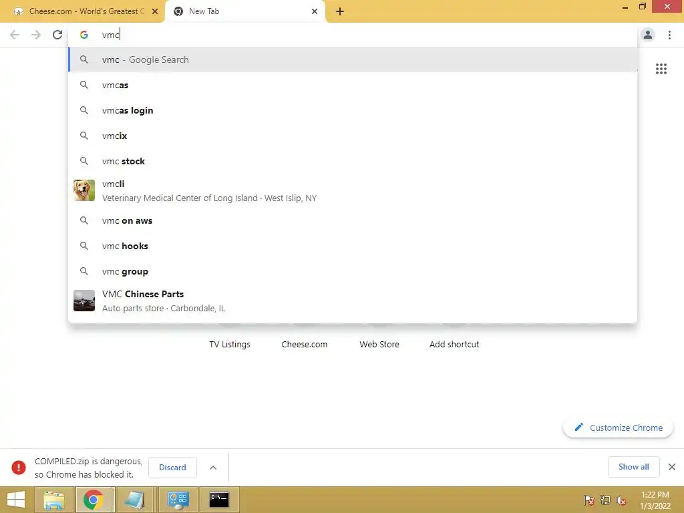Click the browser back arrow
The width and height of the screenshot is (684, 513).
[x=15, y=35]
